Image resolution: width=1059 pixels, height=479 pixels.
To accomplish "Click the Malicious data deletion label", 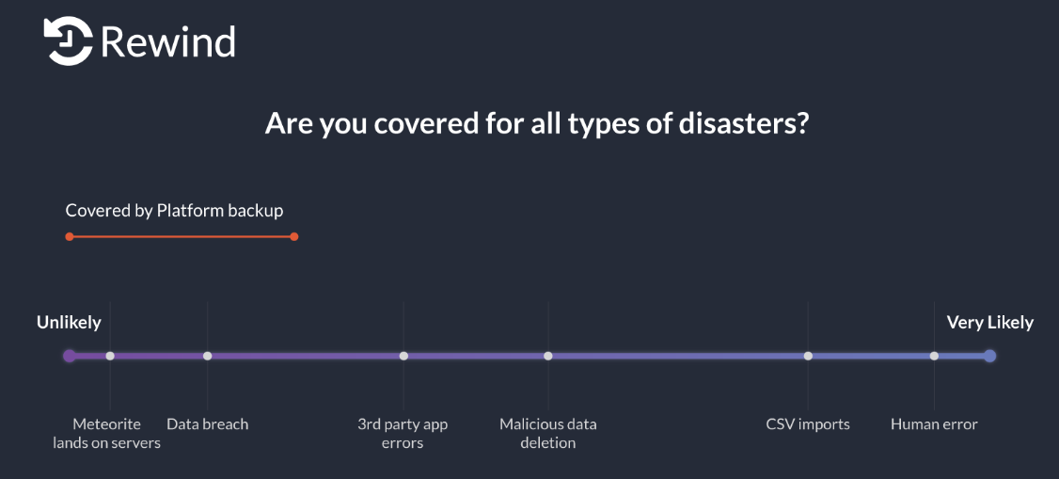I will [547, 434].
